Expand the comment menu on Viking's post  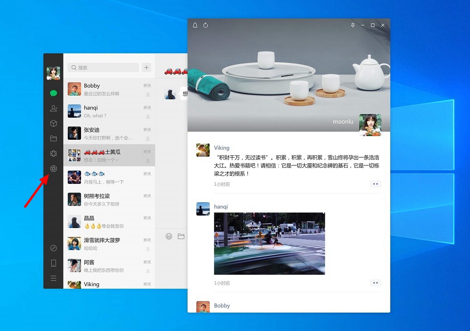pos(376,183)
